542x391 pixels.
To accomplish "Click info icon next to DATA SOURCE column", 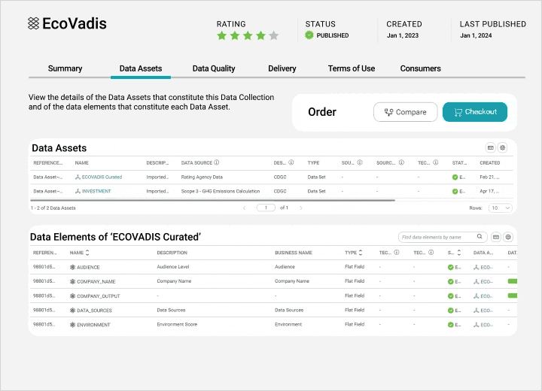I will 216,162.
